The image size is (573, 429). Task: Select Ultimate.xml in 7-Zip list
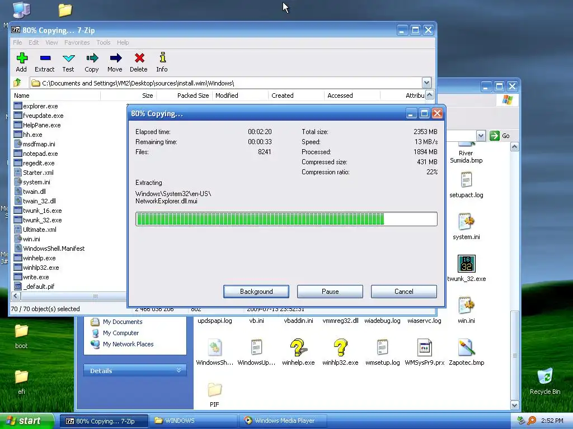pyautogui.click(x=35, y=230)
